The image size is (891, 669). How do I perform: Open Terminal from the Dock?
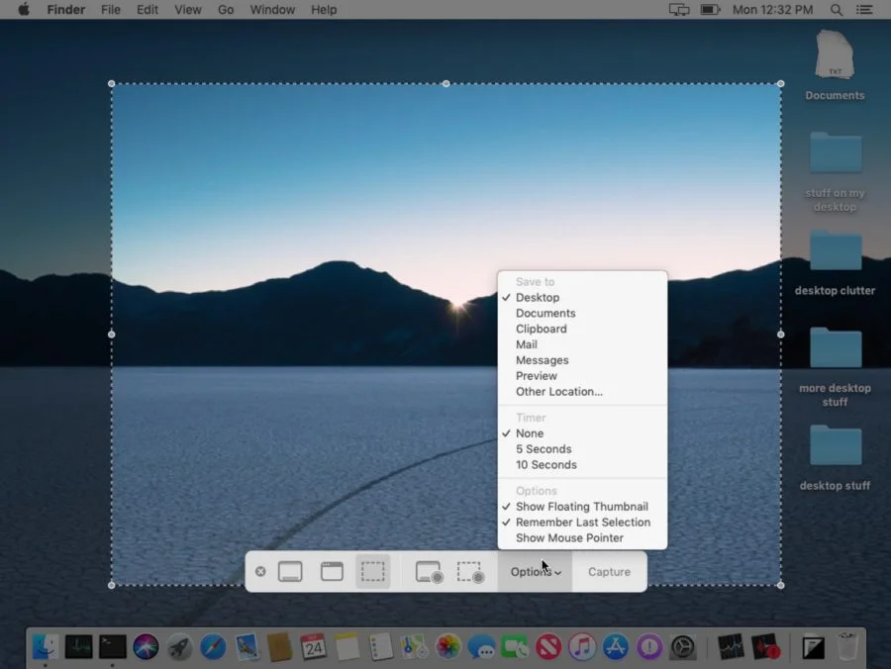tap(113, 647)
